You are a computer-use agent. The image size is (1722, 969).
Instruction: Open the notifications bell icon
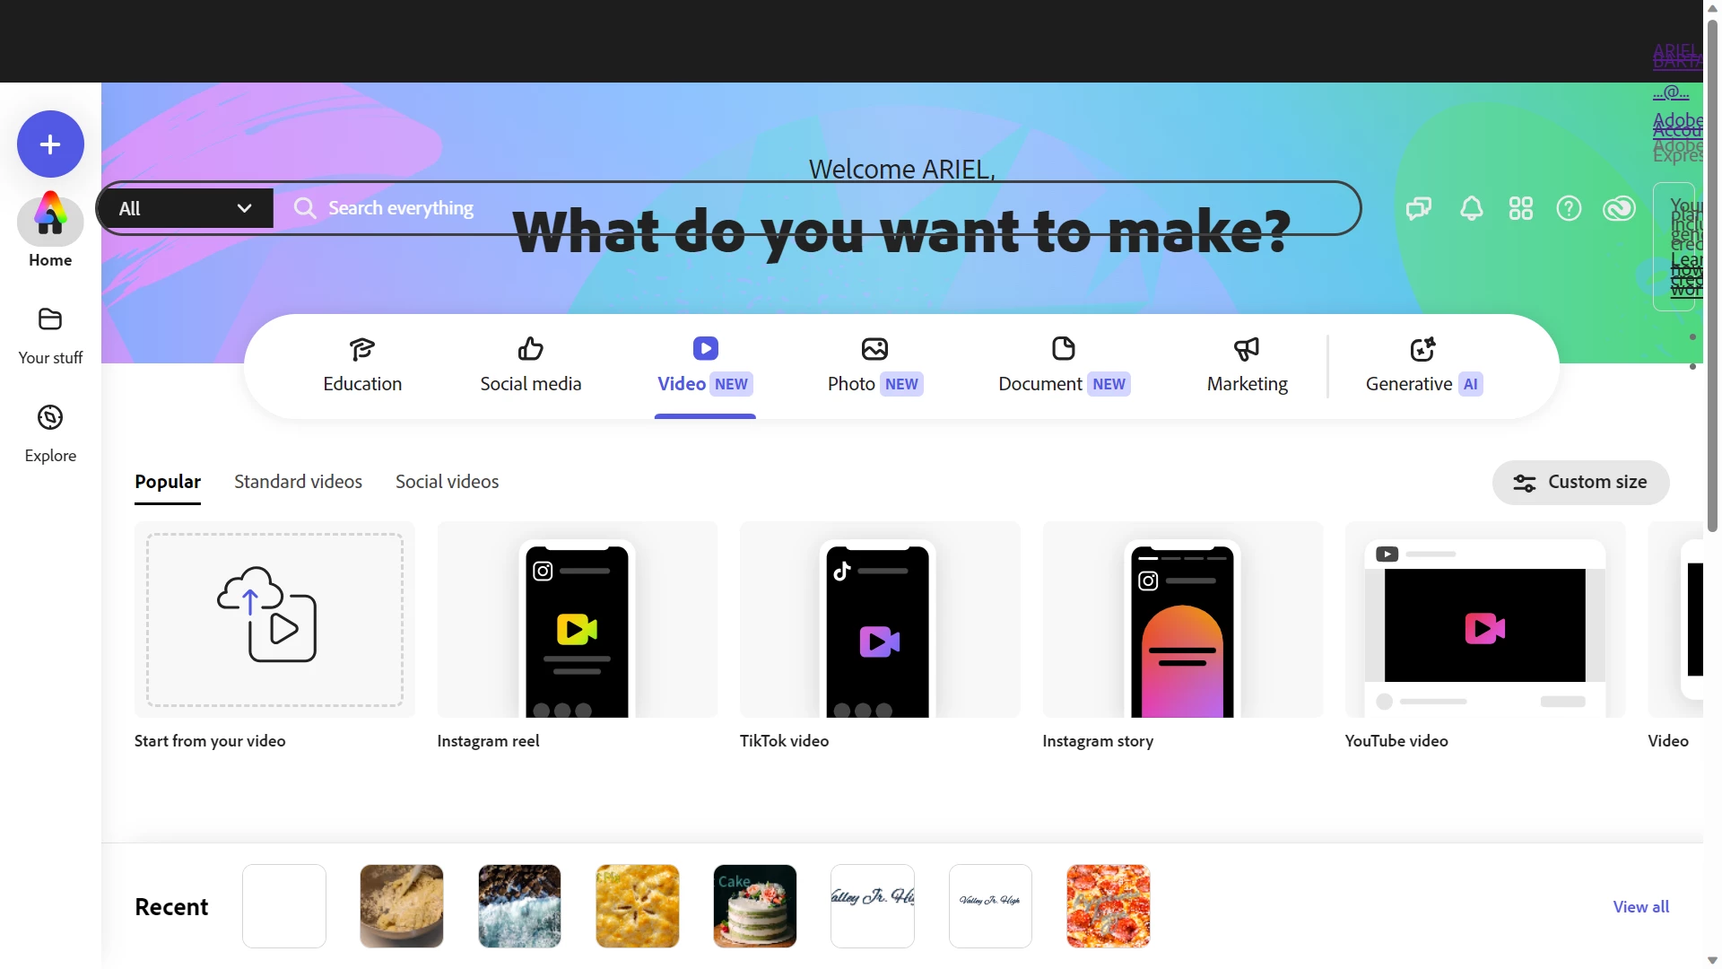tap(1472, 209)
